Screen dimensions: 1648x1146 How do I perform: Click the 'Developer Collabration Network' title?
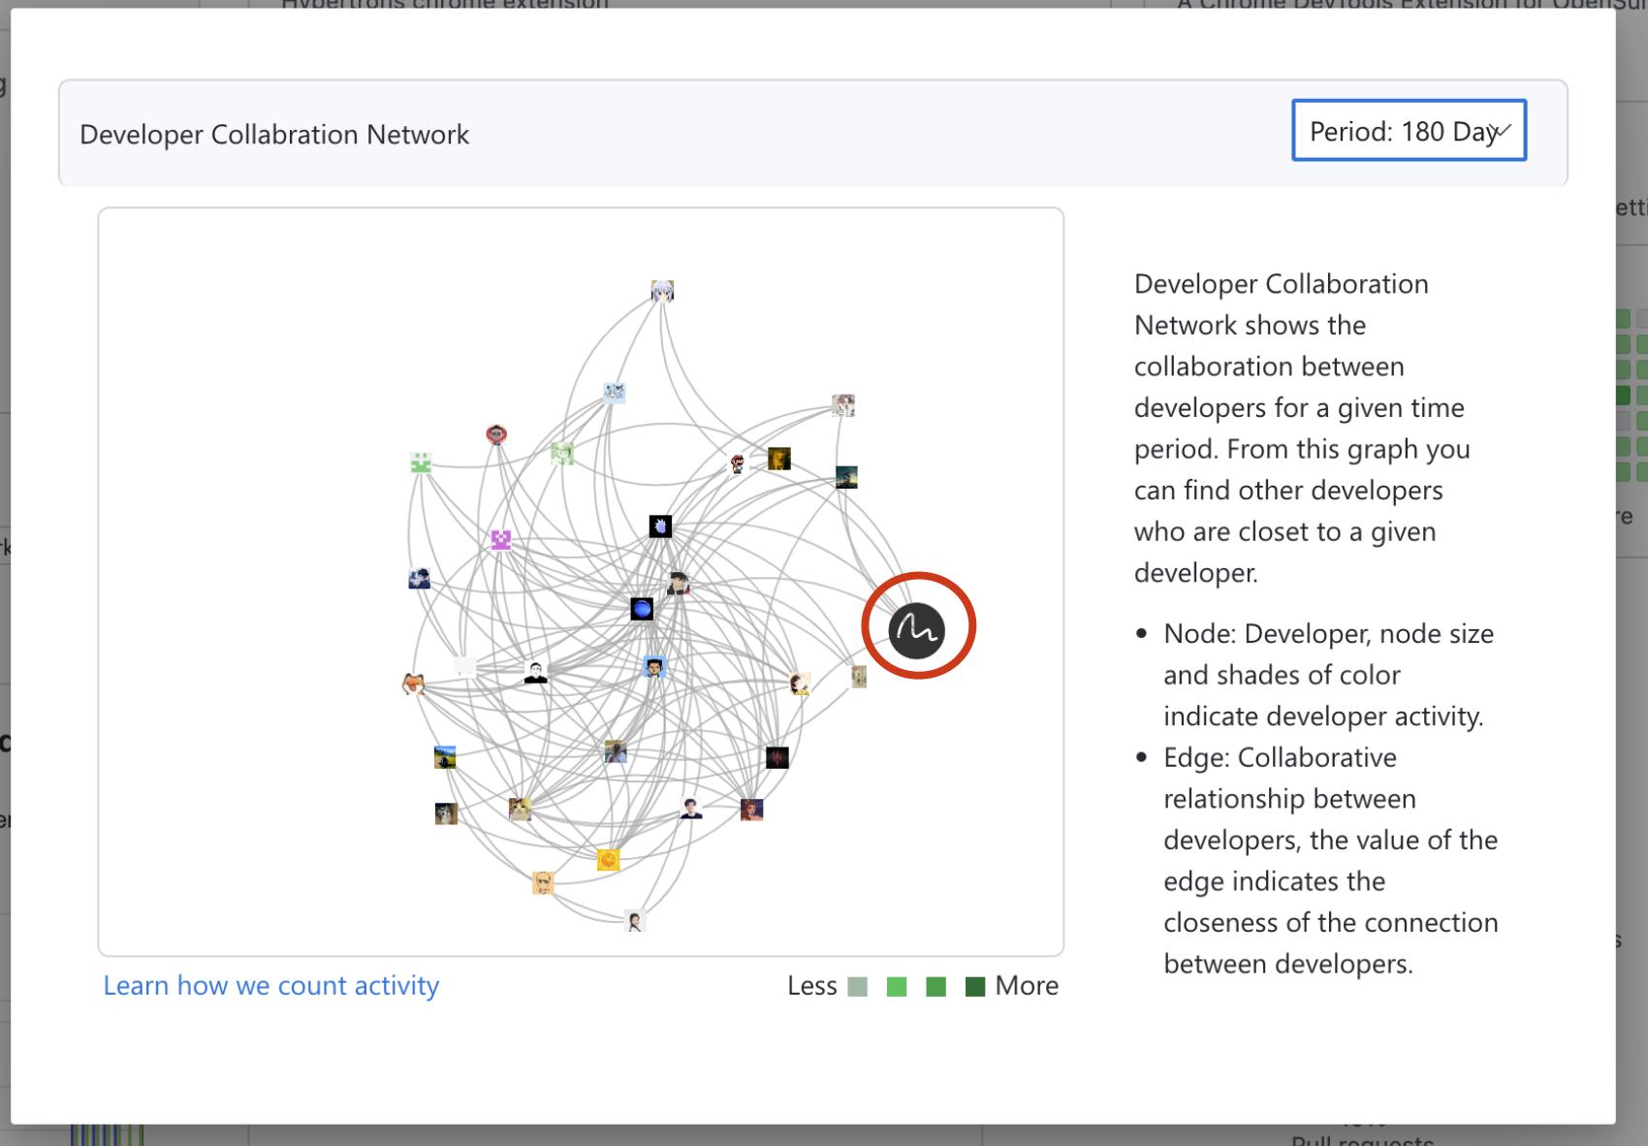tap(274, 135)
